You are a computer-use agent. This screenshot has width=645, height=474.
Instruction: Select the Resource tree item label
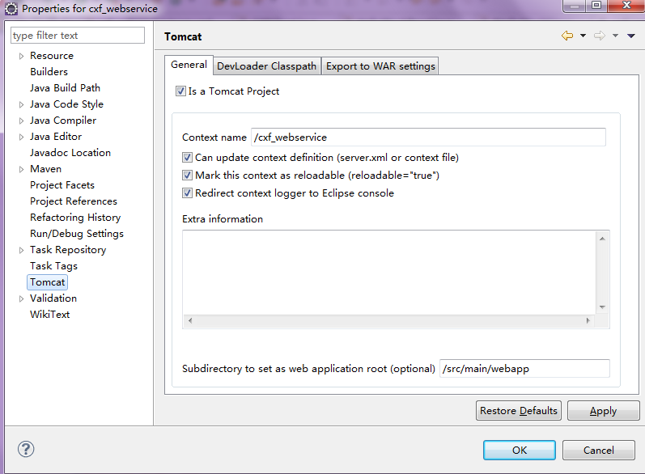(52, 56)
